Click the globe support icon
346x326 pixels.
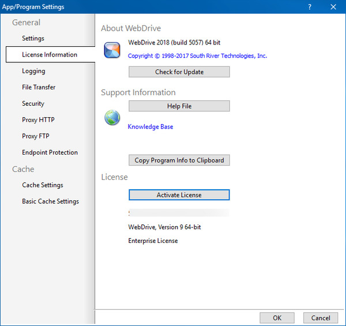pyautogui.click(x=112, y=118)
